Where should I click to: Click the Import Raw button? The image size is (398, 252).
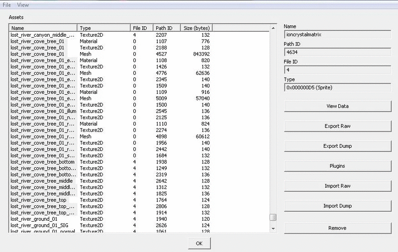[x=338, y=186]
